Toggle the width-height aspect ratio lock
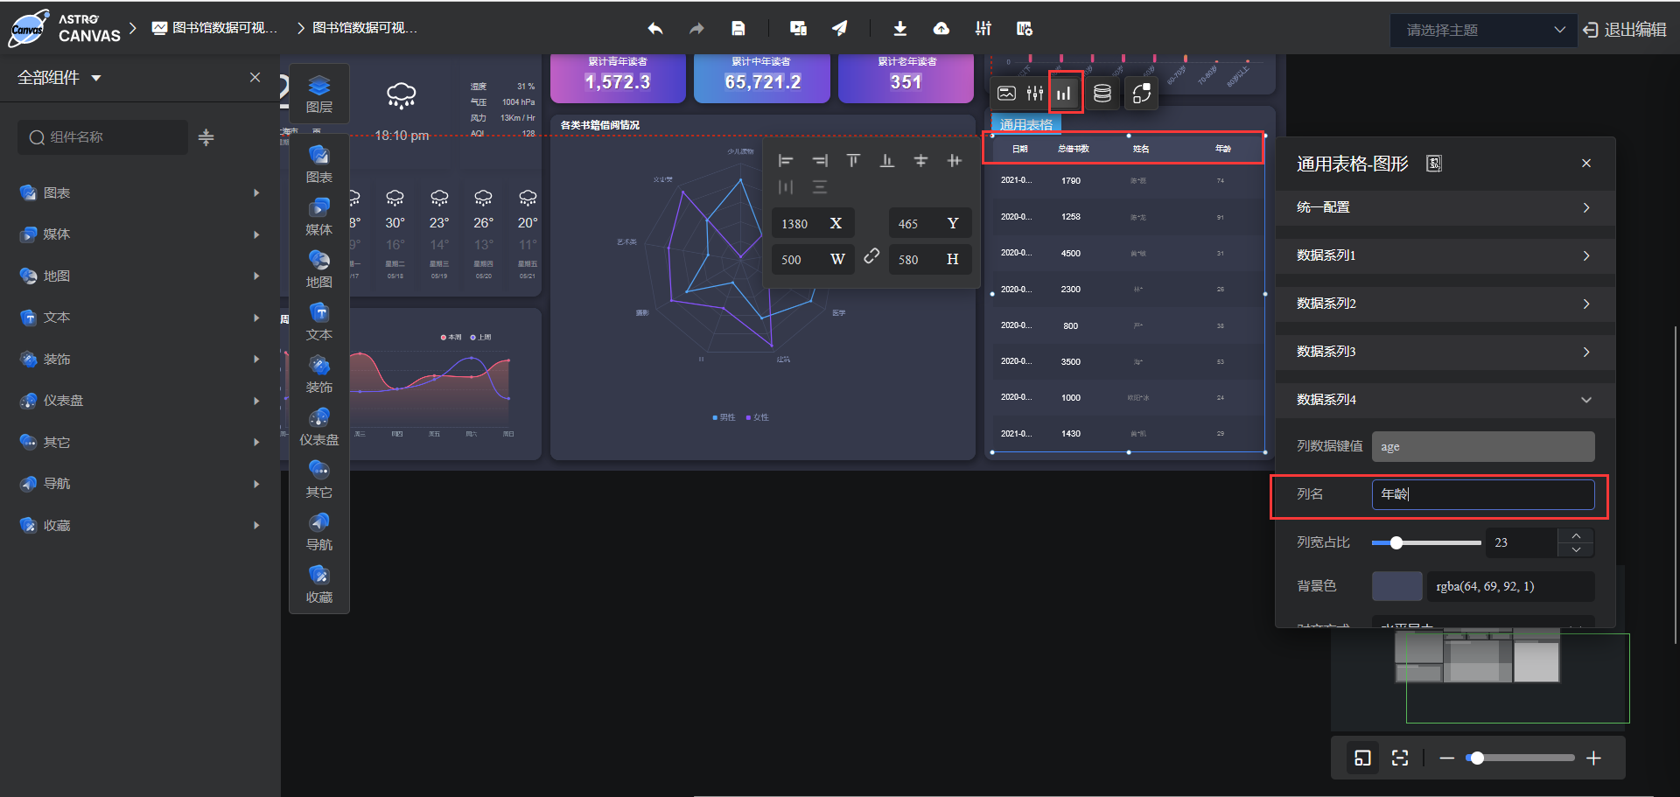This screenshot has height=797, width=1680. 871,256
